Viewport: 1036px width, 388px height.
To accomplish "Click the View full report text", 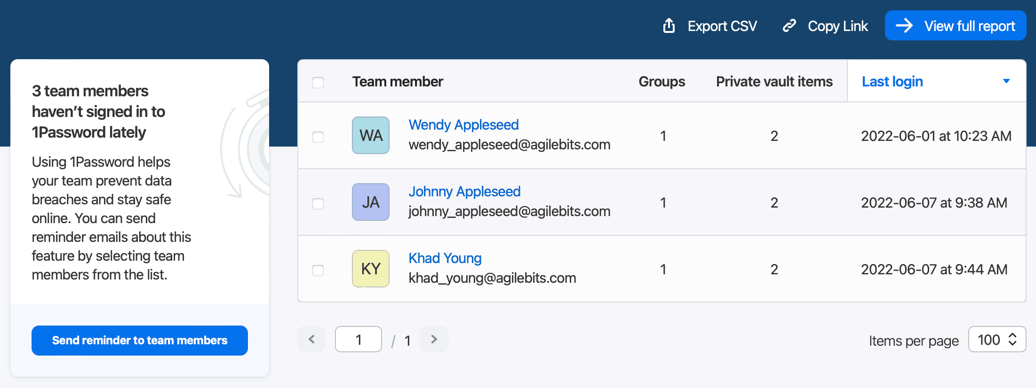I will pos(970,26).
